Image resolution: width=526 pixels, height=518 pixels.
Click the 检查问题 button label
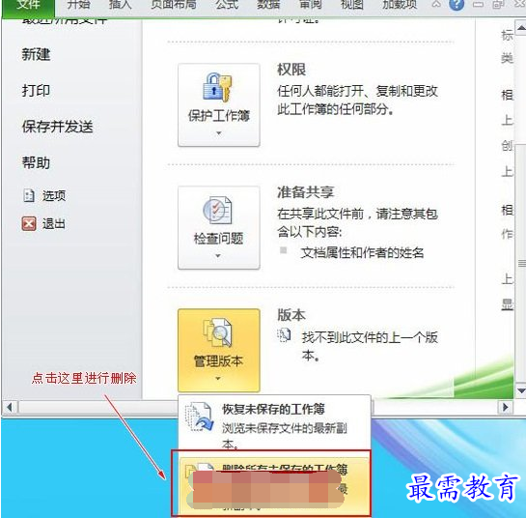click(218, 239)
